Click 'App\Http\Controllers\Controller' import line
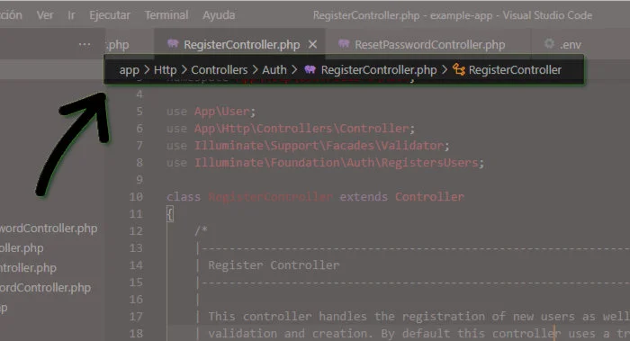630x341 pixels. [301, 129]
